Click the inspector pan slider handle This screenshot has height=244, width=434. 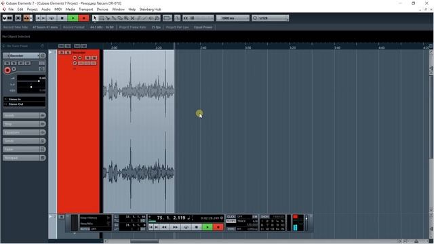click(x=31, y=87)
